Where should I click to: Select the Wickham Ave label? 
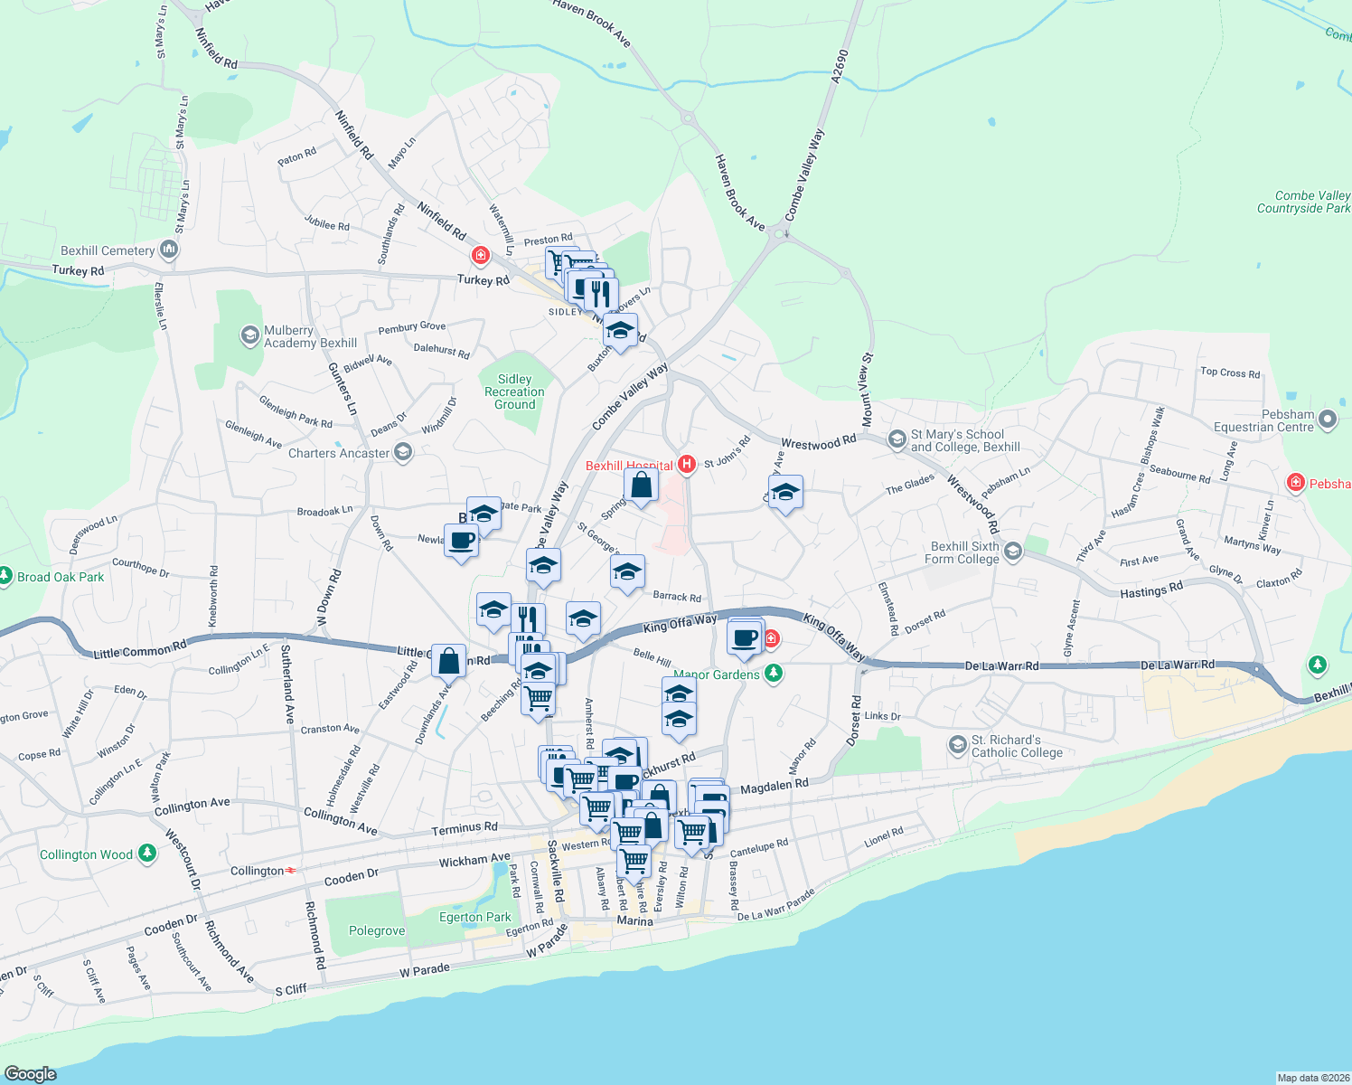tap(474, 860)
